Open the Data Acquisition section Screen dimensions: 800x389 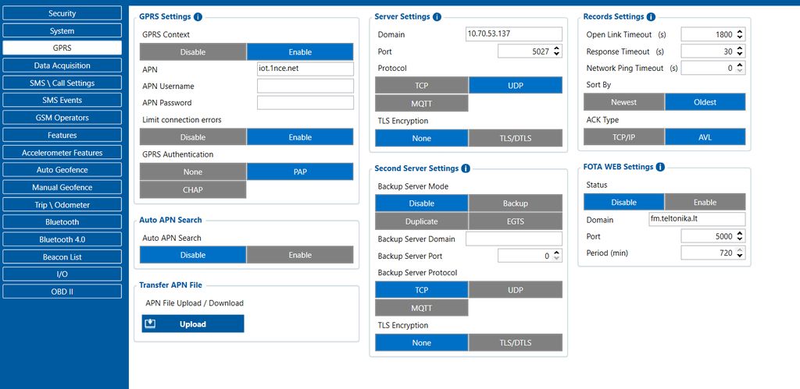pyautogui.click(x=62, y=65)
